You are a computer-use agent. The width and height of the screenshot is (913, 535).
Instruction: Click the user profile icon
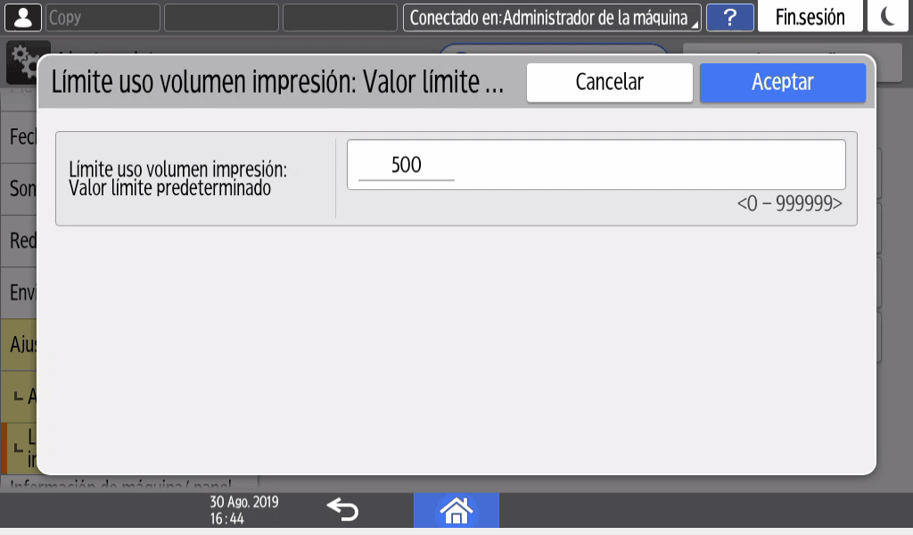[x=22, y=17]
